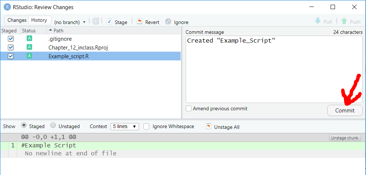Select the Changes tab
The image size is (366, 175).
[x=17, y=20]
